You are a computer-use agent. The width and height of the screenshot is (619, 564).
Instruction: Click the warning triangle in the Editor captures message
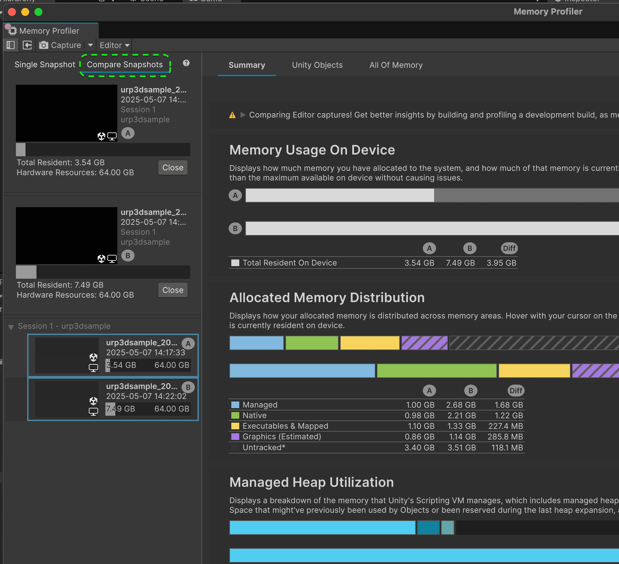[232, 115]
